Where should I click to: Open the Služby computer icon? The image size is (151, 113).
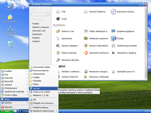(x=113, y=39)
